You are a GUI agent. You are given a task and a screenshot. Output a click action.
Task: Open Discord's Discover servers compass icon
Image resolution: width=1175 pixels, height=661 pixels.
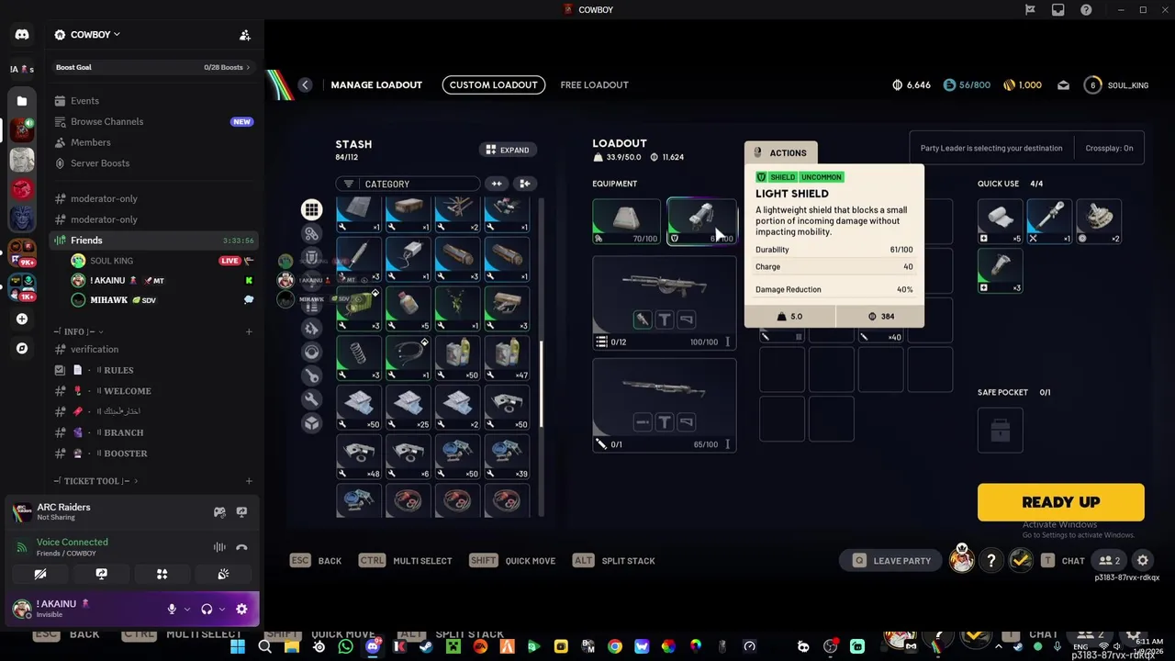[22, 349]
